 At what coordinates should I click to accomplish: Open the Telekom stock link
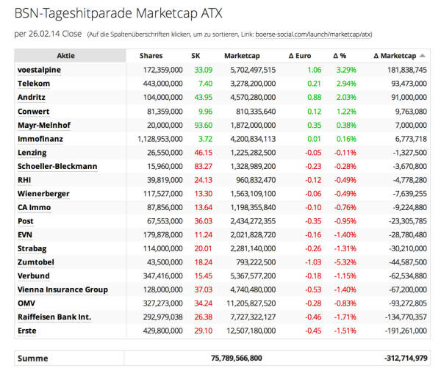[x=34, y=84]
